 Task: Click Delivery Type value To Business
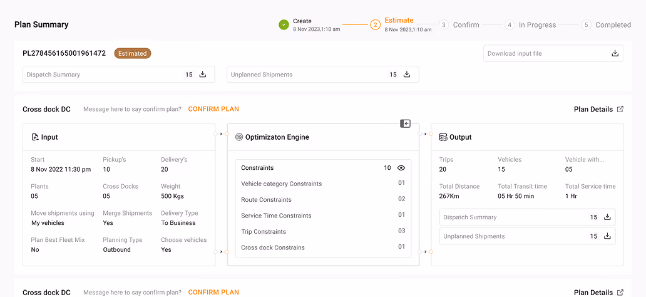(x=178, y=223)
